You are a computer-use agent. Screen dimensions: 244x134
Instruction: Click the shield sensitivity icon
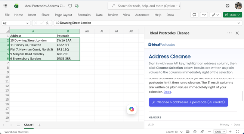click(70, 6)
